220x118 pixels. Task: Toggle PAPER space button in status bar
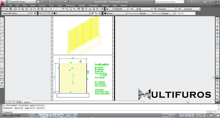coord(165,116)
